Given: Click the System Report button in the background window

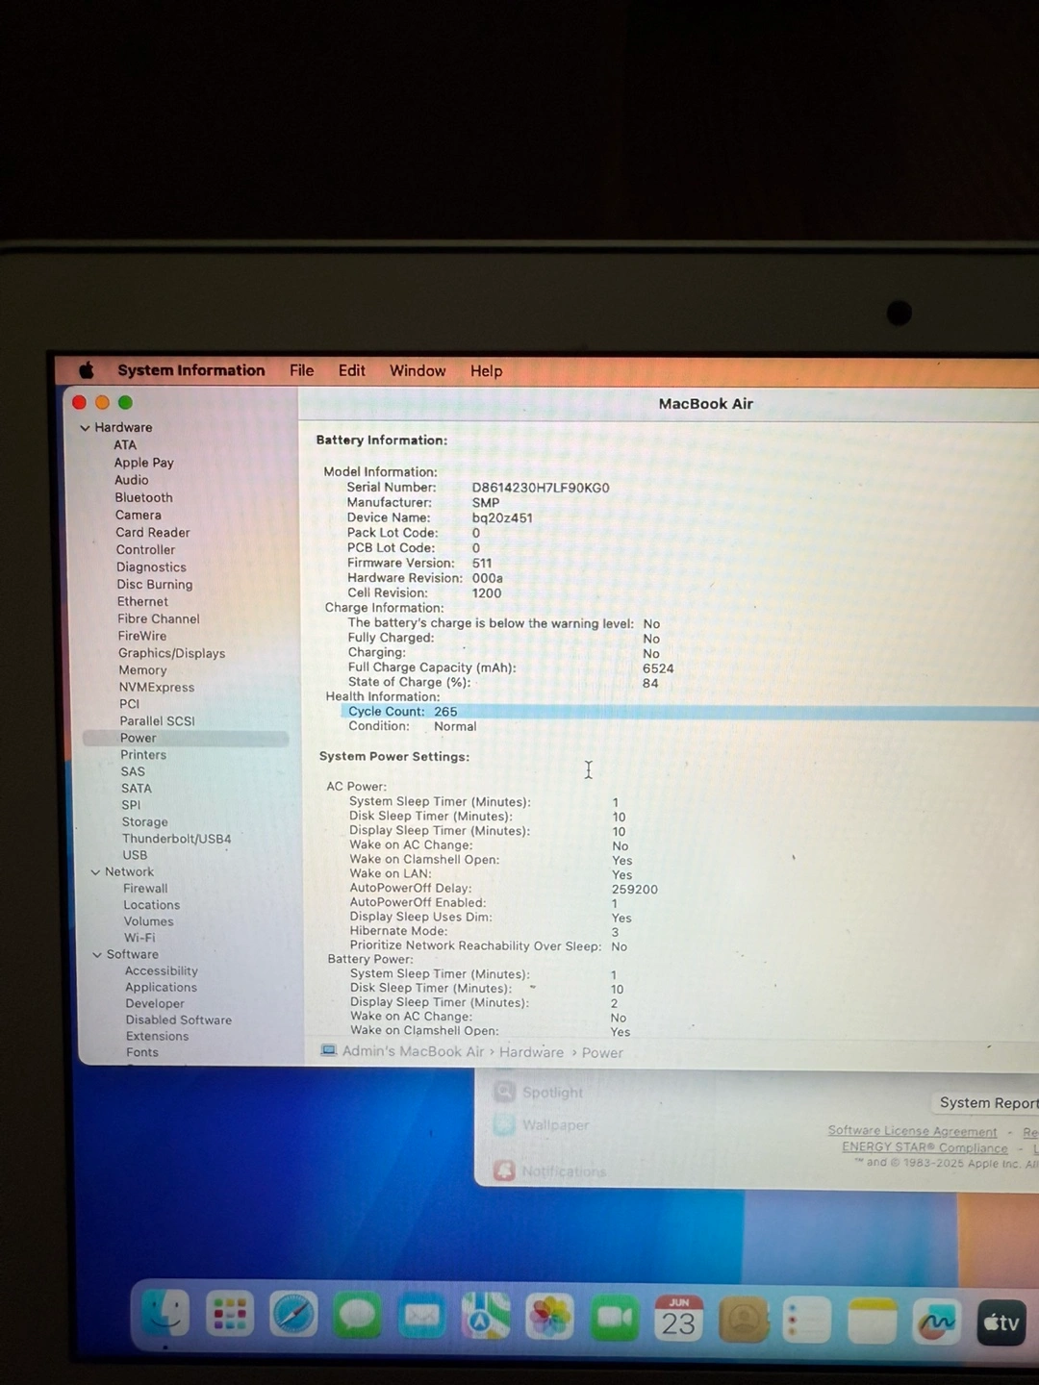Looking at the screenshot, I should [x=985, y=1102].
